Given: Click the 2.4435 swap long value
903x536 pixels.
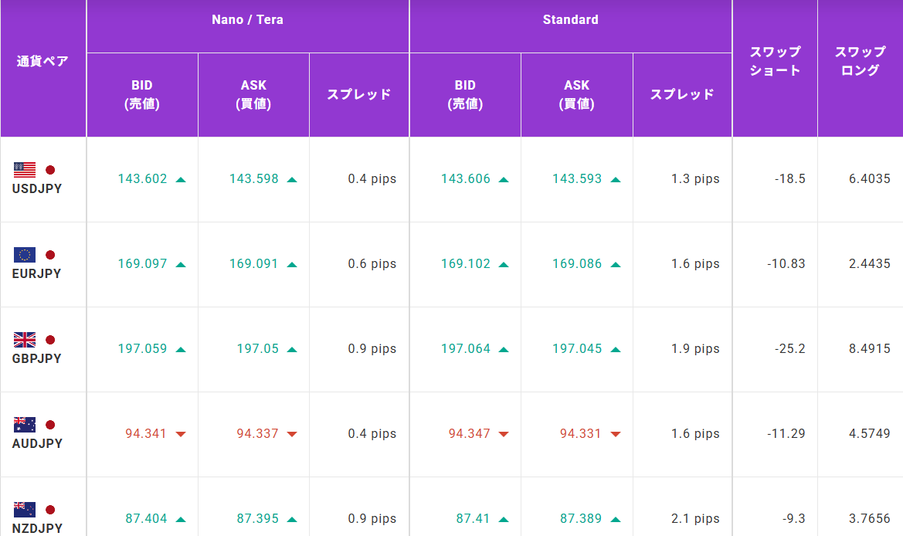Looking at the screenshot, I should tap(870, 263).
